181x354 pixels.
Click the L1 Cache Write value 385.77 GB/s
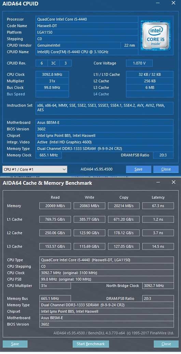click(x=89, y=220)
